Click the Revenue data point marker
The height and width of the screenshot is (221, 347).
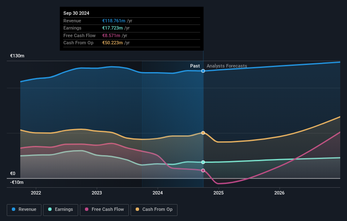coord(203,71)
